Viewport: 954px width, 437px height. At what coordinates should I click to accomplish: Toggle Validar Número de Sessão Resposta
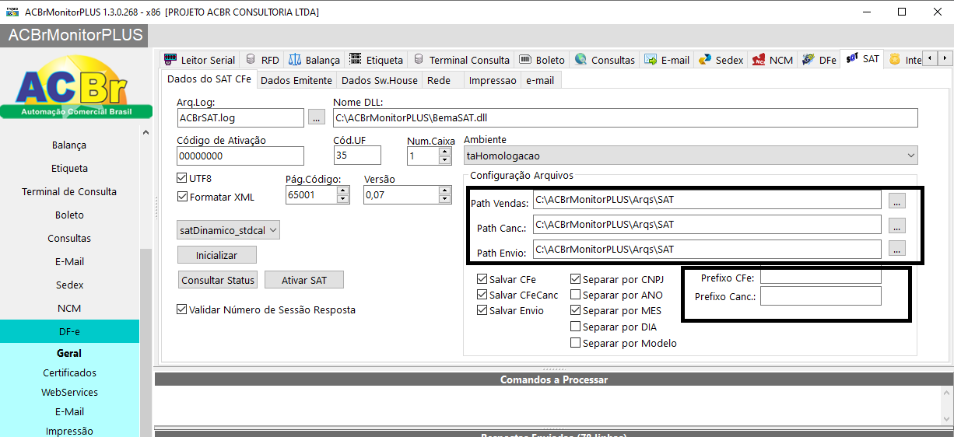(183, 309)
